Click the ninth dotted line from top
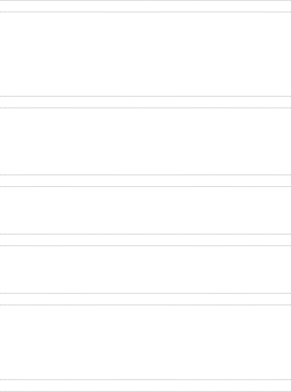 point(145,293)
